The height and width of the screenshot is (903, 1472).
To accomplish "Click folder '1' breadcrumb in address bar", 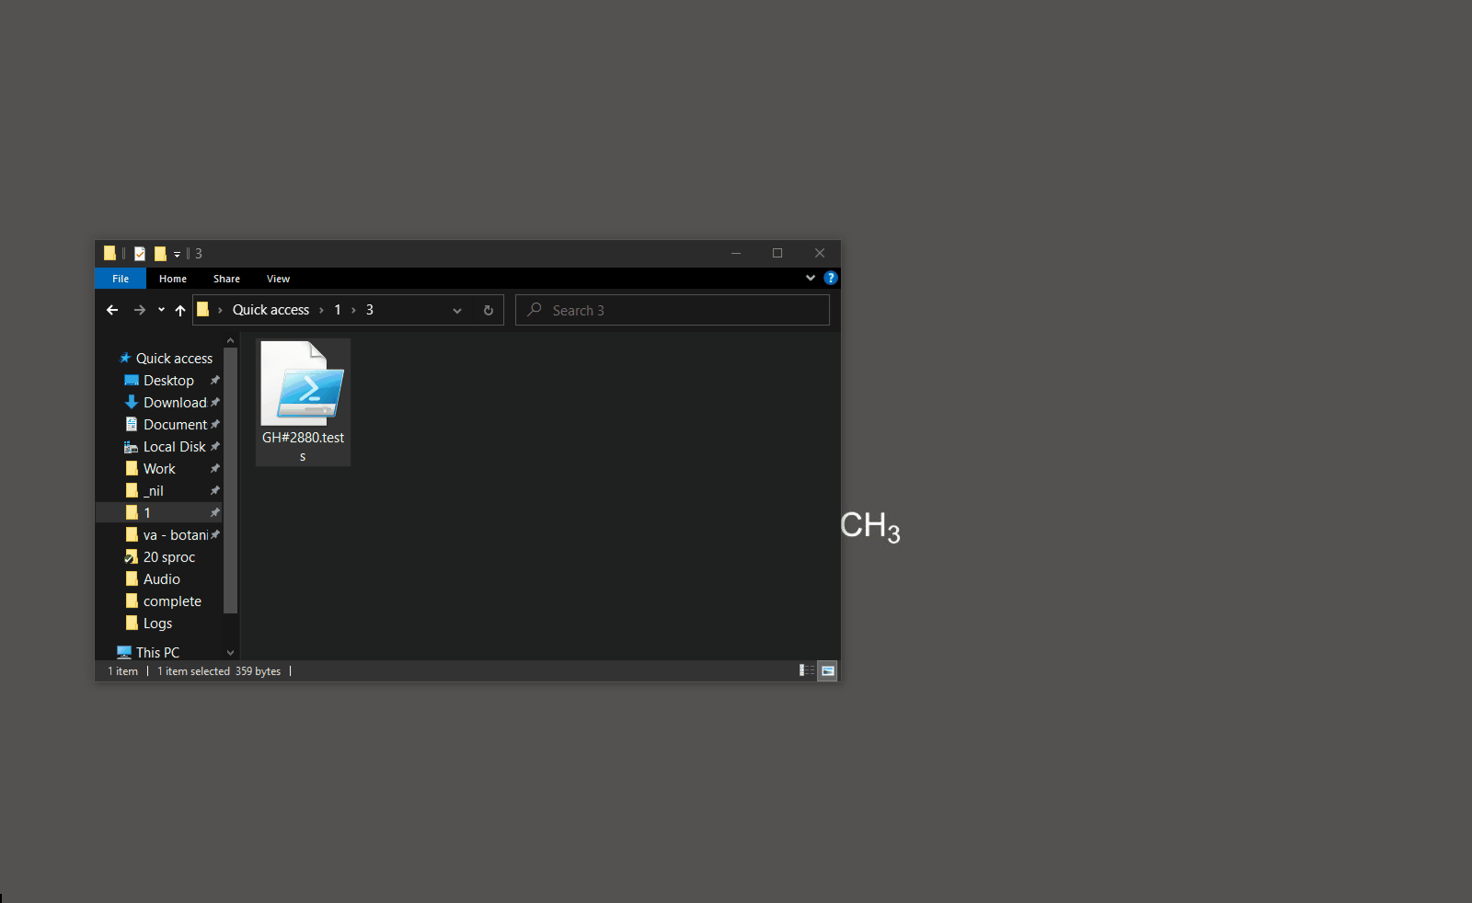I will [x=338, y=310].
